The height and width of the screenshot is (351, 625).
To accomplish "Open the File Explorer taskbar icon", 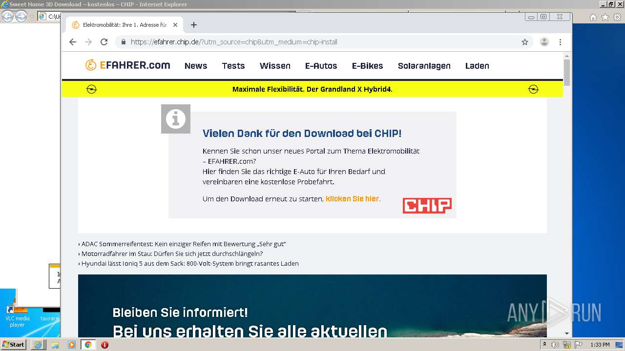I will [55, 345].
